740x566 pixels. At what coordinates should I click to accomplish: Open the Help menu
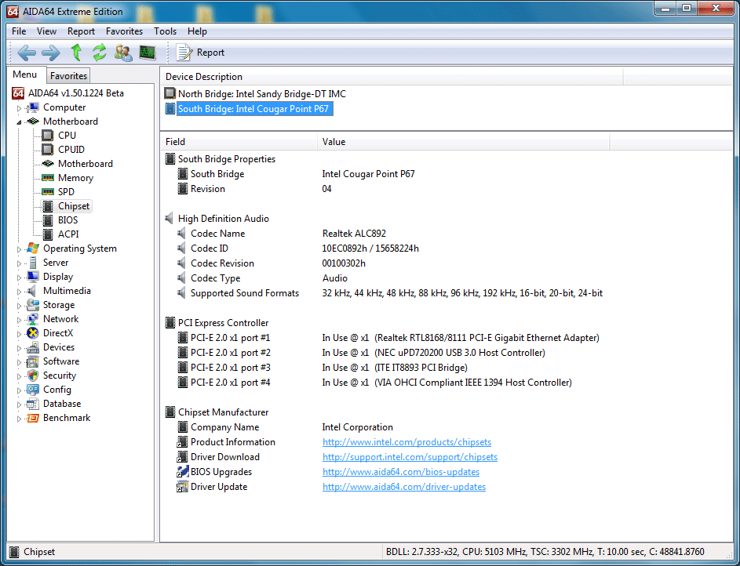[197, 31]
